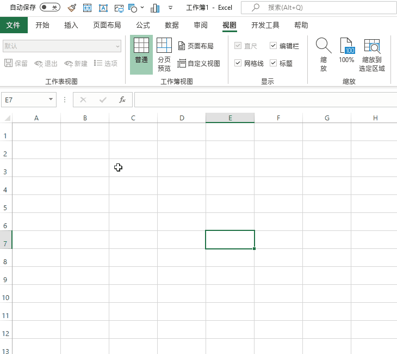Click the search box 搜索(Alt+Q)
Screen dimensions: 397x354
click(x=319, y=8)
